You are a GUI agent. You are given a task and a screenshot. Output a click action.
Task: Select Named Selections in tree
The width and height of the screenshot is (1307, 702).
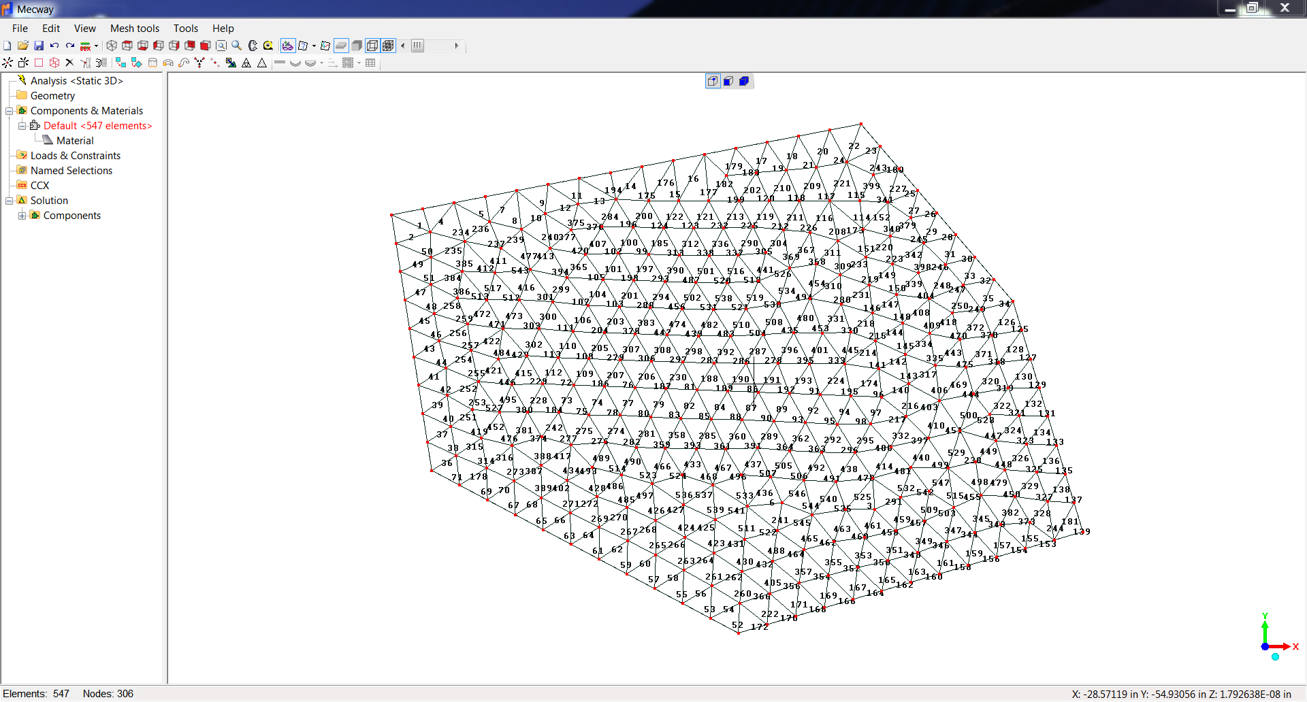(x=71, y=170)
